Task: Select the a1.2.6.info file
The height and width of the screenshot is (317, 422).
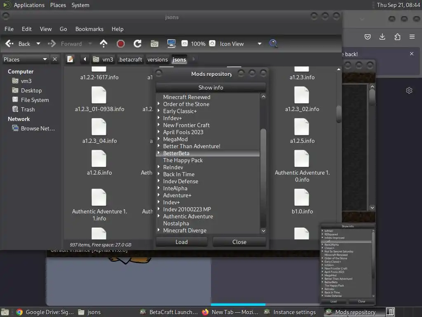Action: click(99, 163)
